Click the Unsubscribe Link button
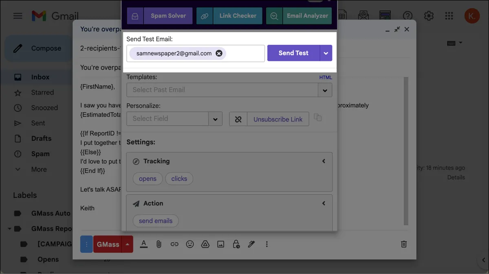 (x=278, y=119)
